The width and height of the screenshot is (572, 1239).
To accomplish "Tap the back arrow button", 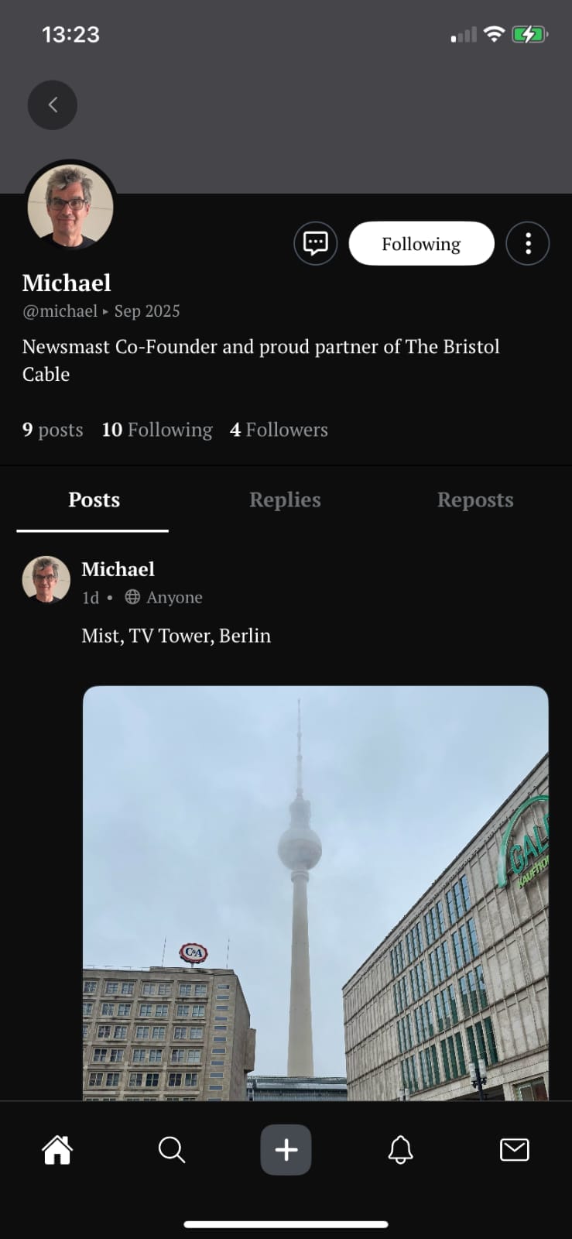I will (53, 105).
